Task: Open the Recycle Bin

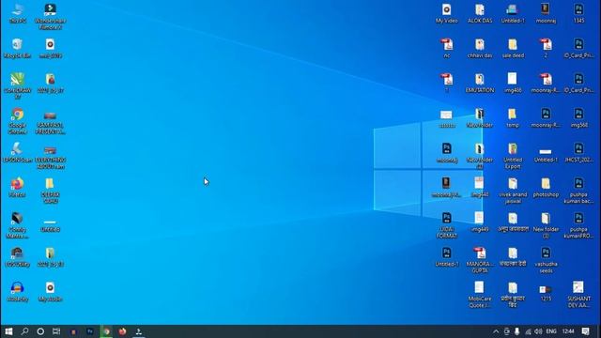Action: 17,48
